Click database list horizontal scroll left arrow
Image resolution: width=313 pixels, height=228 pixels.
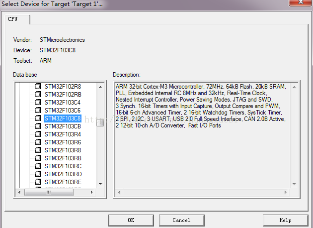pos(19,192)
